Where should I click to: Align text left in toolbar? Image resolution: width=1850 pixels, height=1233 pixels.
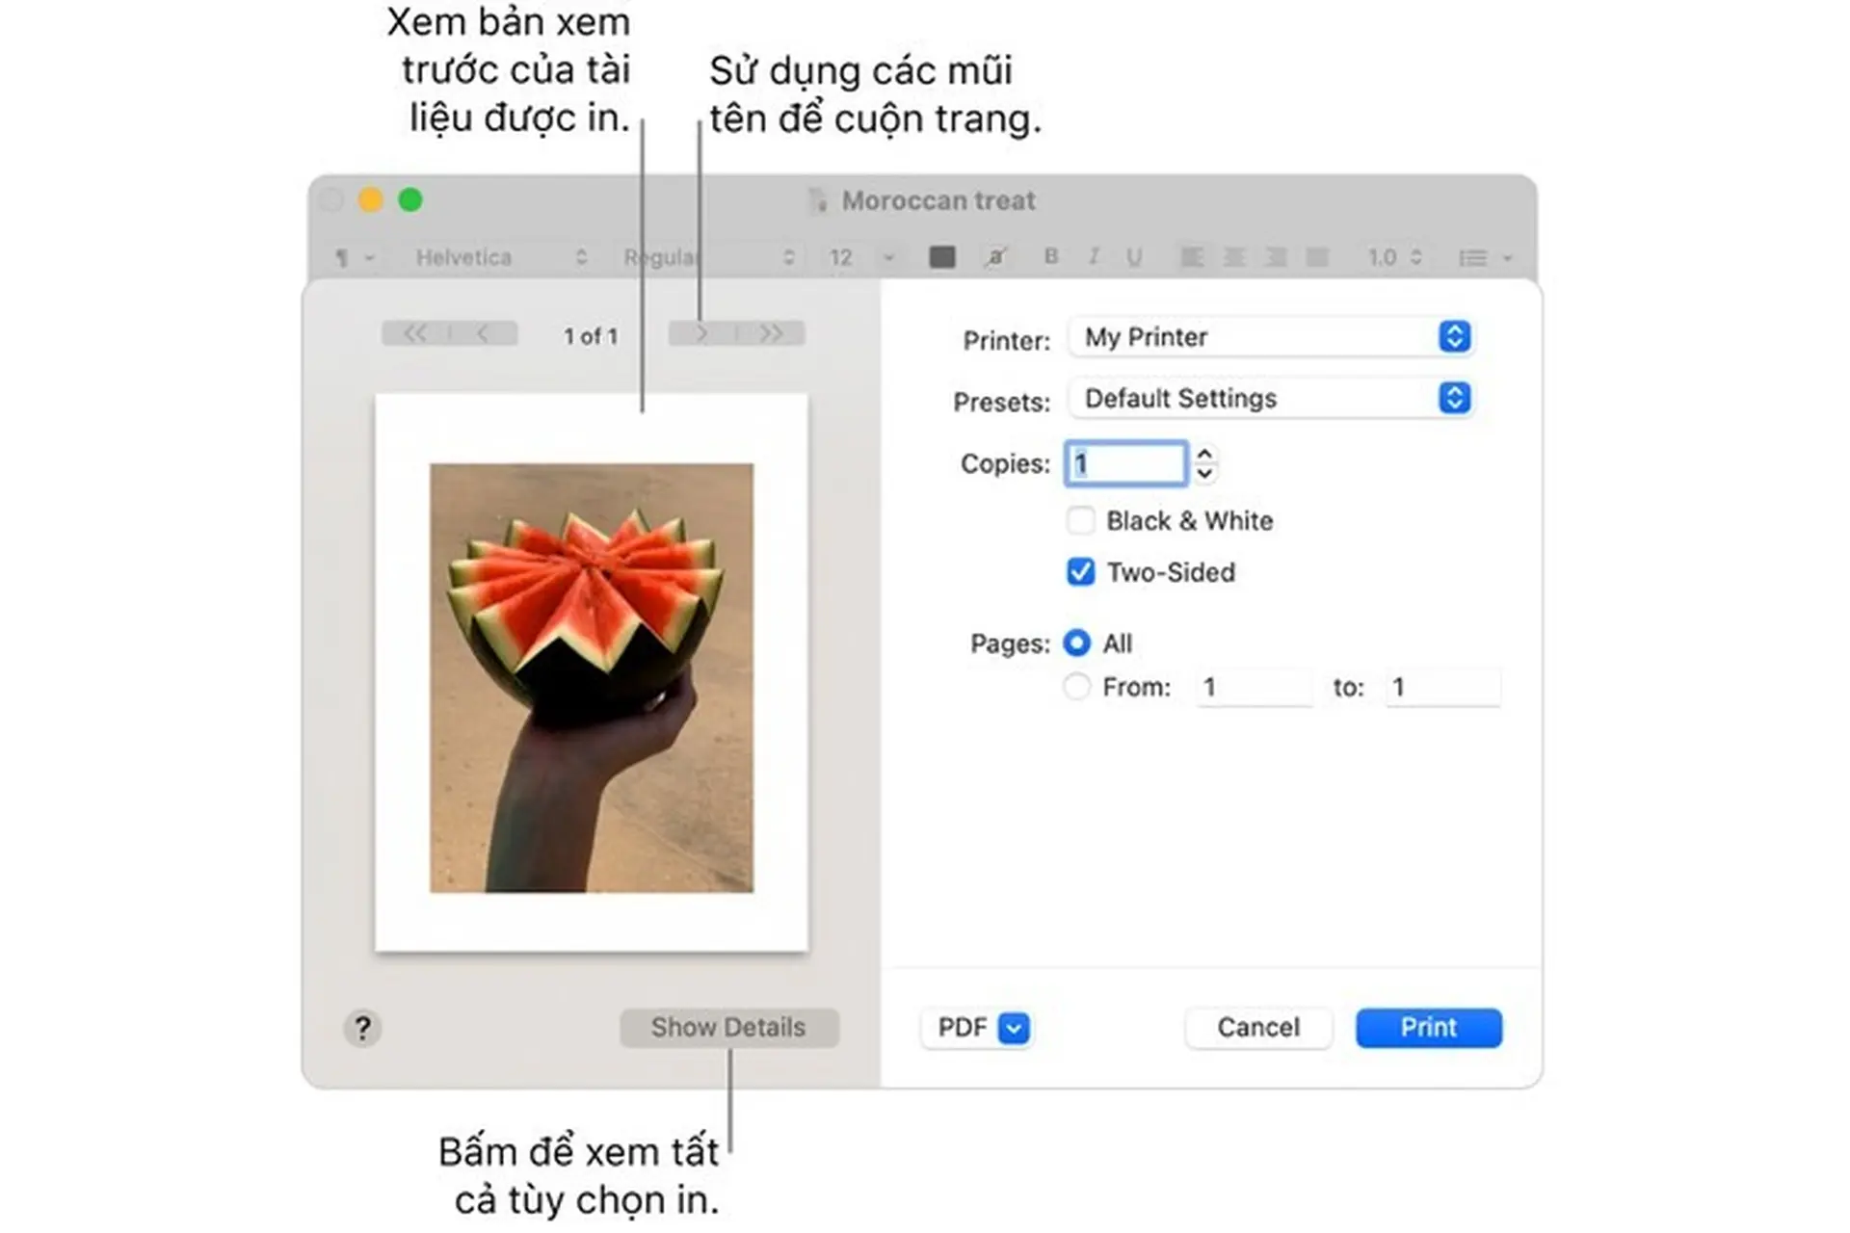tap(1192, 257)
